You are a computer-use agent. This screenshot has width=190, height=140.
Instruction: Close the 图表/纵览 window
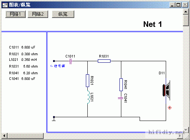coord(185,5)
